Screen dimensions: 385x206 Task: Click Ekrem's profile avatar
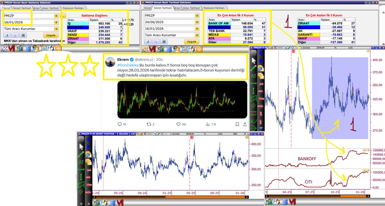click(110, 62)
